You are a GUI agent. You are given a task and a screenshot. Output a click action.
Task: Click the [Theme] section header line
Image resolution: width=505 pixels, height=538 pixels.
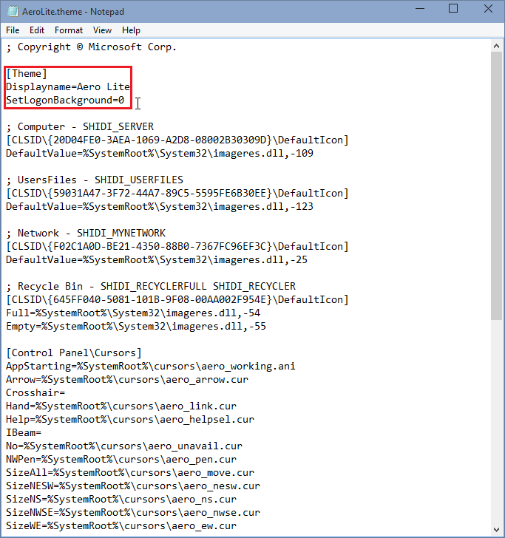pyautogui.click(x=27, y=74)
